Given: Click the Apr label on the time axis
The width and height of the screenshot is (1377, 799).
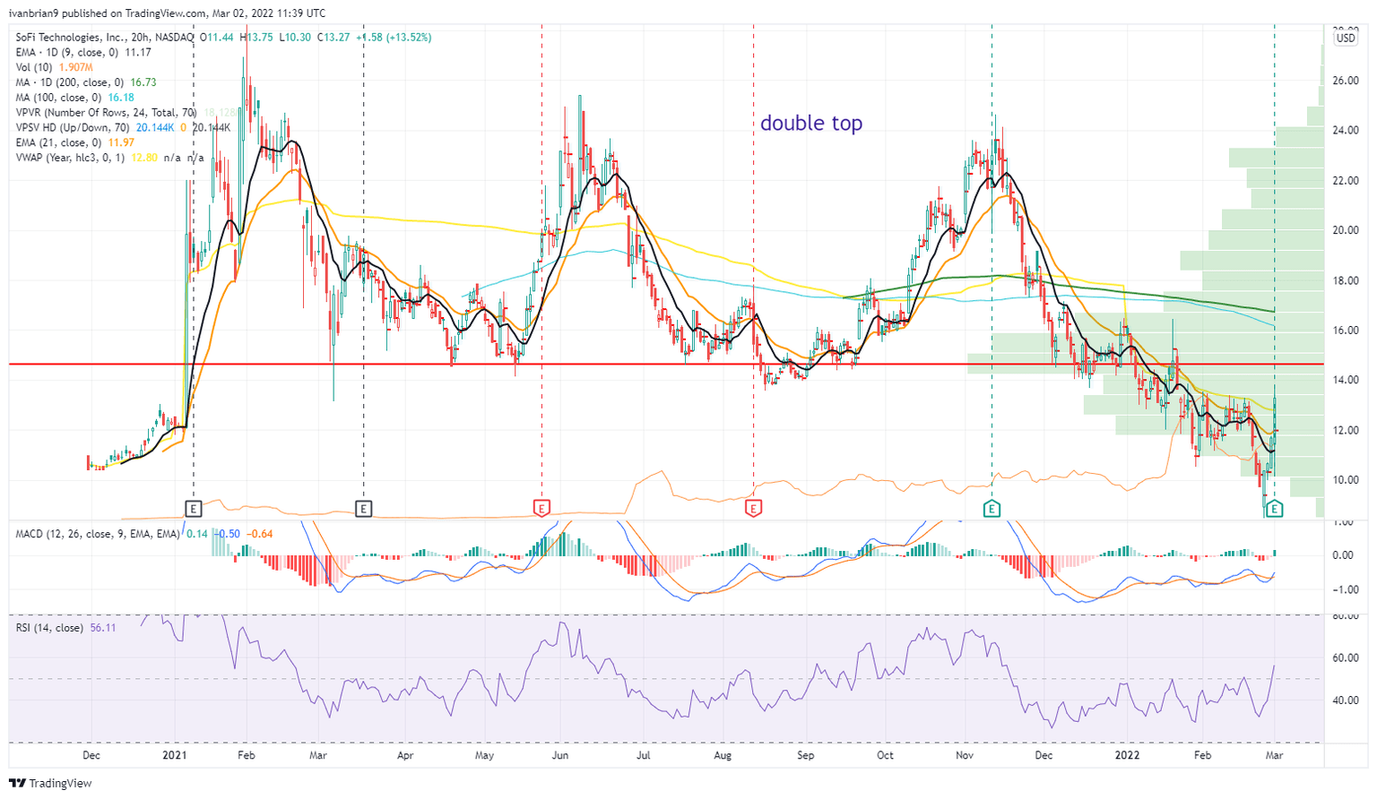Looking at the screenshot, I should click(405, 755).
